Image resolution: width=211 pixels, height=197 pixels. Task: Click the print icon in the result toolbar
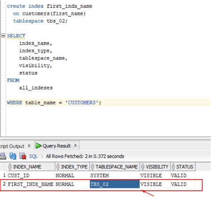click(x=3, y=156)
